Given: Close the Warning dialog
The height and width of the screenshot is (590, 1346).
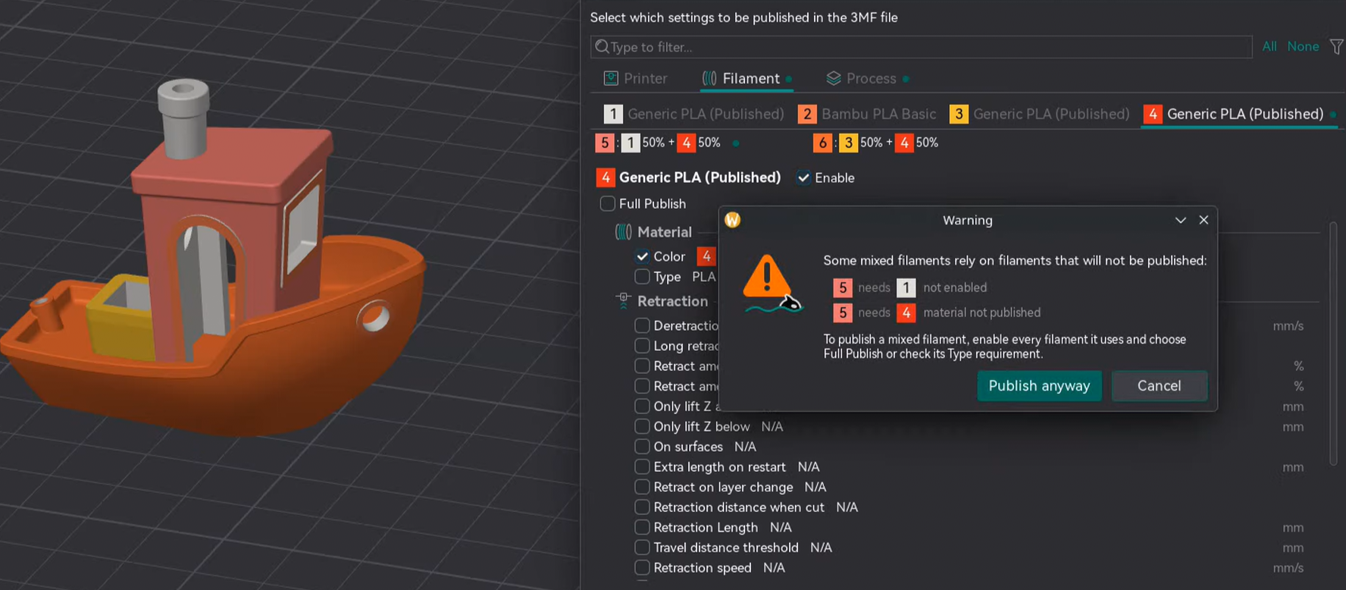Looking at the screenshot, I should (x=1204, y=220).
